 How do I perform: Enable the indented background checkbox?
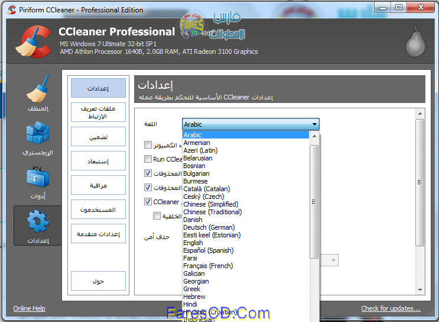click(x=157, y=215)
